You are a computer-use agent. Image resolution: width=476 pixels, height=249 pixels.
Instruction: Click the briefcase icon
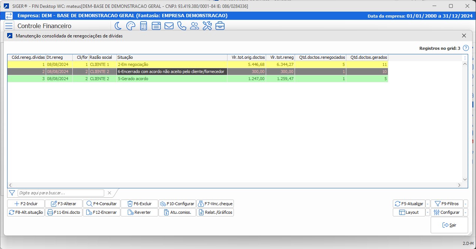tap(220, 26)
